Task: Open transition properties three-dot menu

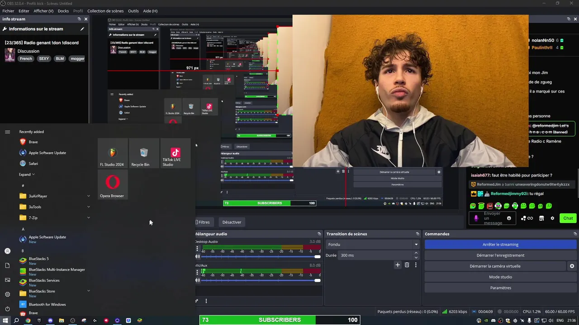Action: pyautogui.click(x=416, y=265)
